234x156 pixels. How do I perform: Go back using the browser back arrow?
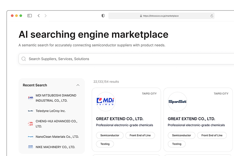point(38,16)
